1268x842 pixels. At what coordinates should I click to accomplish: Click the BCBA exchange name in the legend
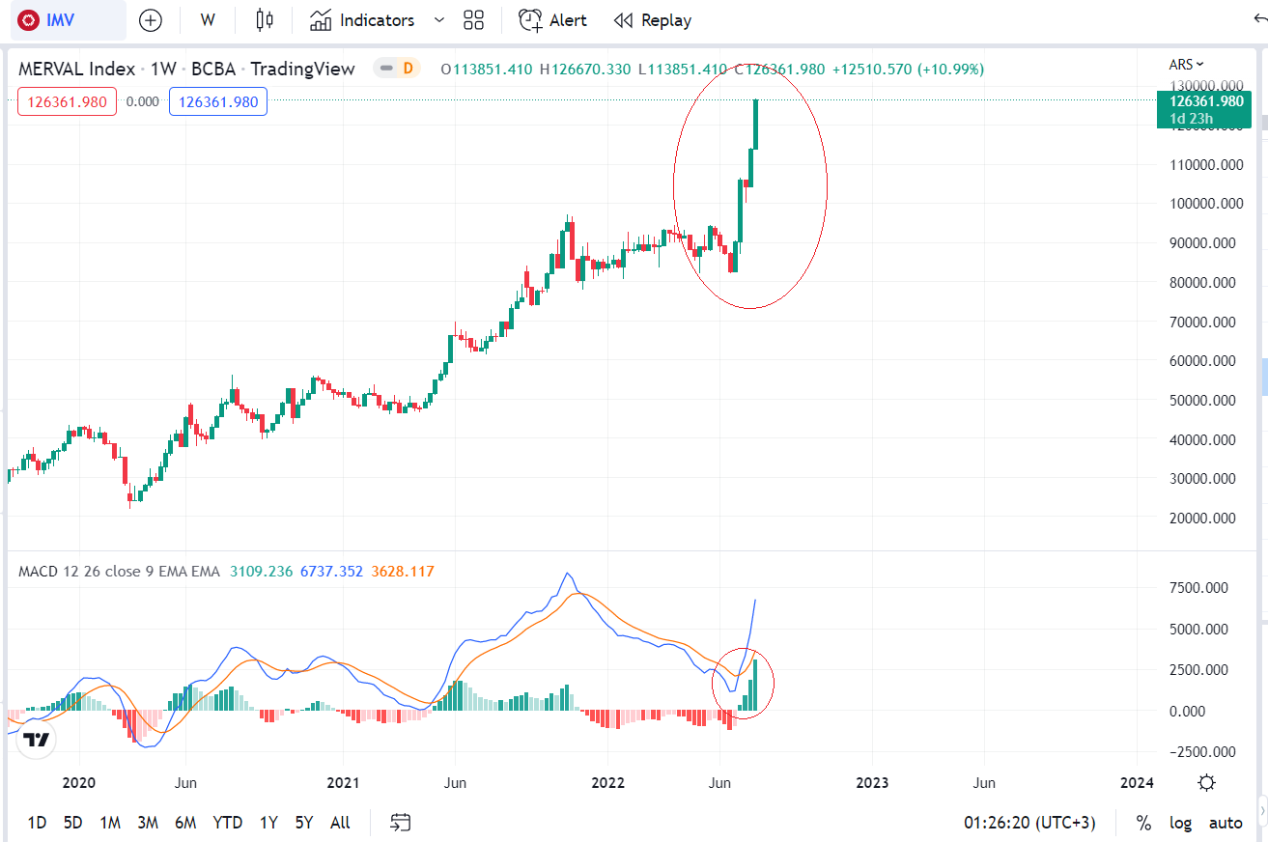coord(212,69)
